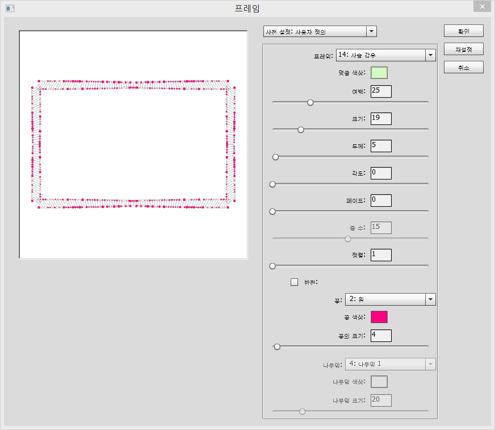Screen dimensions: 495x430
Task: Click into the 각도 value box
Action: 381,173
